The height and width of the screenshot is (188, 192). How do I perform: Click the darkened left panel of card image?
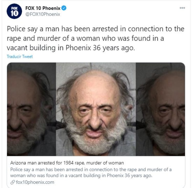click(31, 109)
